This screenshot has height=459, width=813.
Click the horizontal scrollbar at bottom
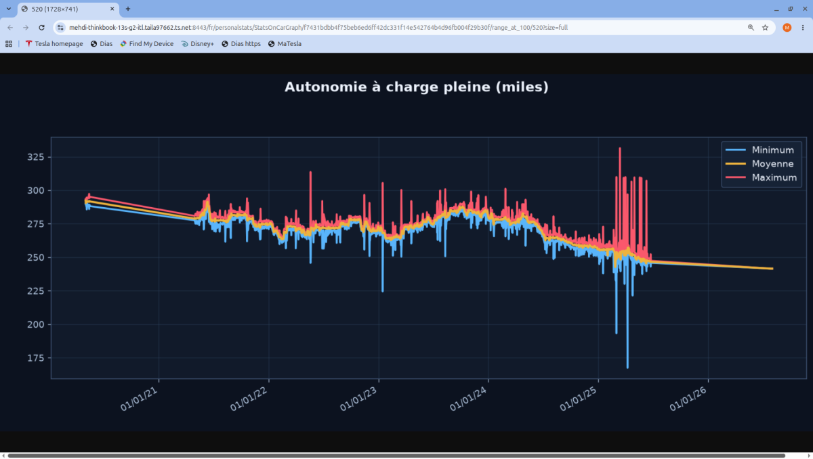(396, 456)
